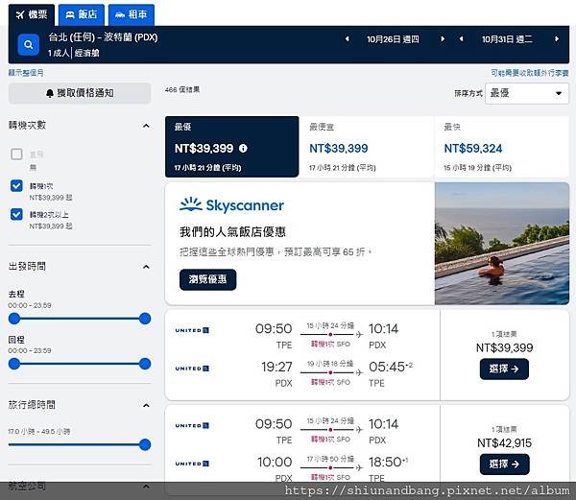Switch to the 租車 car rental tab
Image resolution: width=576 pixels, height=500 pixels.
(132, 14)
